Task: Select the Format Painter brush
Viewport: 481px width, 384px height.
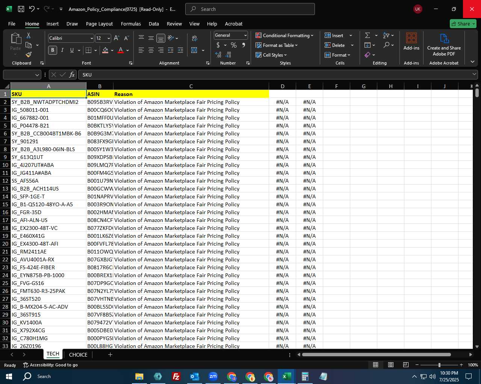Action: [x=29, y=55]
